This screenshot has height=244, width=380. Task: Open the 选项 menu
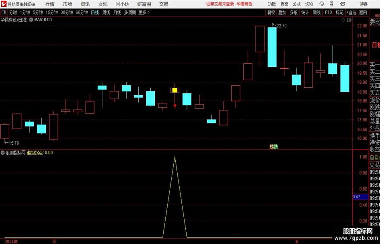[x=309, y=4]
